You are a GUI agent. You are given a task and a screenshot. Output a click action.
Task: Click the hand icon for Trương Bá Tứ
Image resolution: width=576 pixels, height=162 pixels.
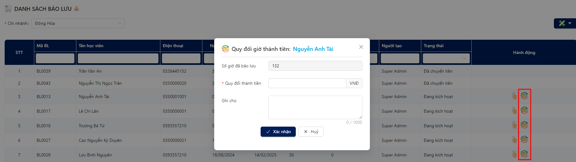tap(514, 125)
